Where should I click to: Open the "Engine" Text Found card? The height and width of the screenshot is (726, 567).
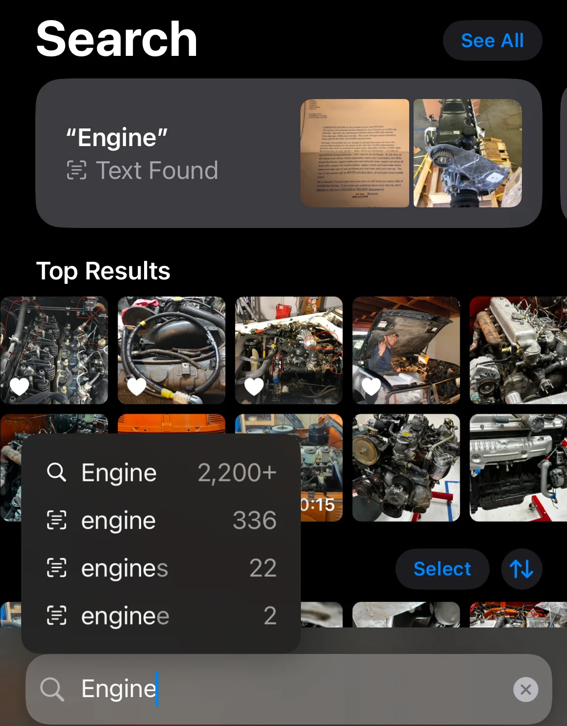tap(289, 153)
